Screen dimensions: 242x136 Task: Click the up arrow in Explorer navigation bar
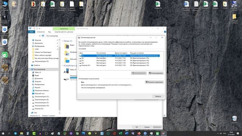click(x=40, y=36)
